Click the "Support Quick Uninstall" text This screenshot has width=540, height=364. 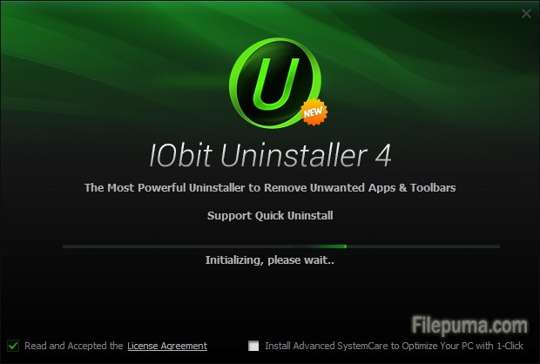[270, 216]
